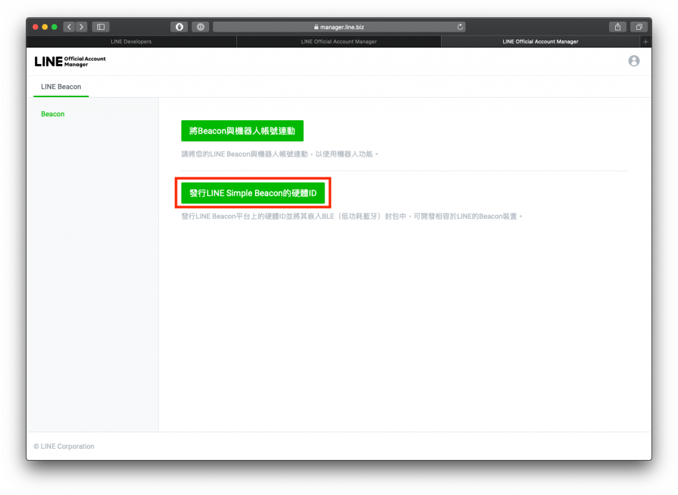Click the manager.line.biz address bar
The width and height of the screenshot is (678, 495).
pyautogui.click(x=339, y=26)
